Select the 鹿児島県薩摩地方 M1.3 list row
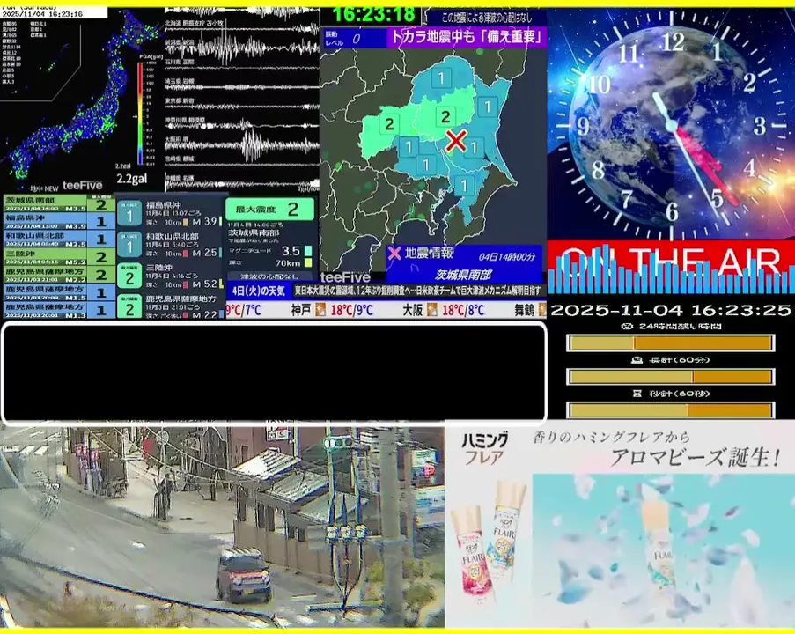 pos(59,309)
